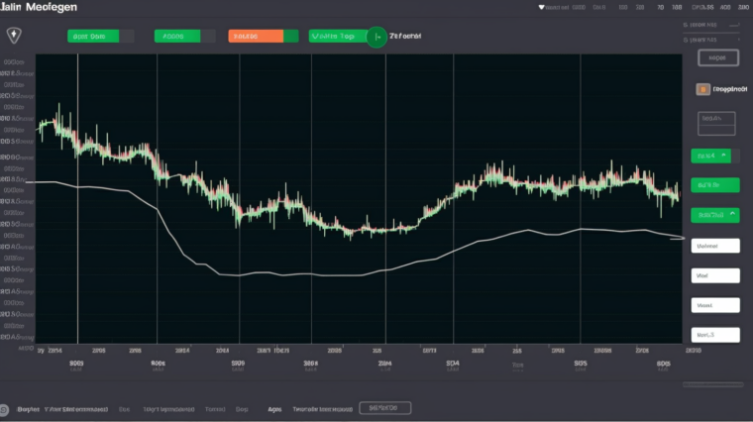Select the "400" item in the top-right menu
Screen dimensions: 753x422
point(725,6)
